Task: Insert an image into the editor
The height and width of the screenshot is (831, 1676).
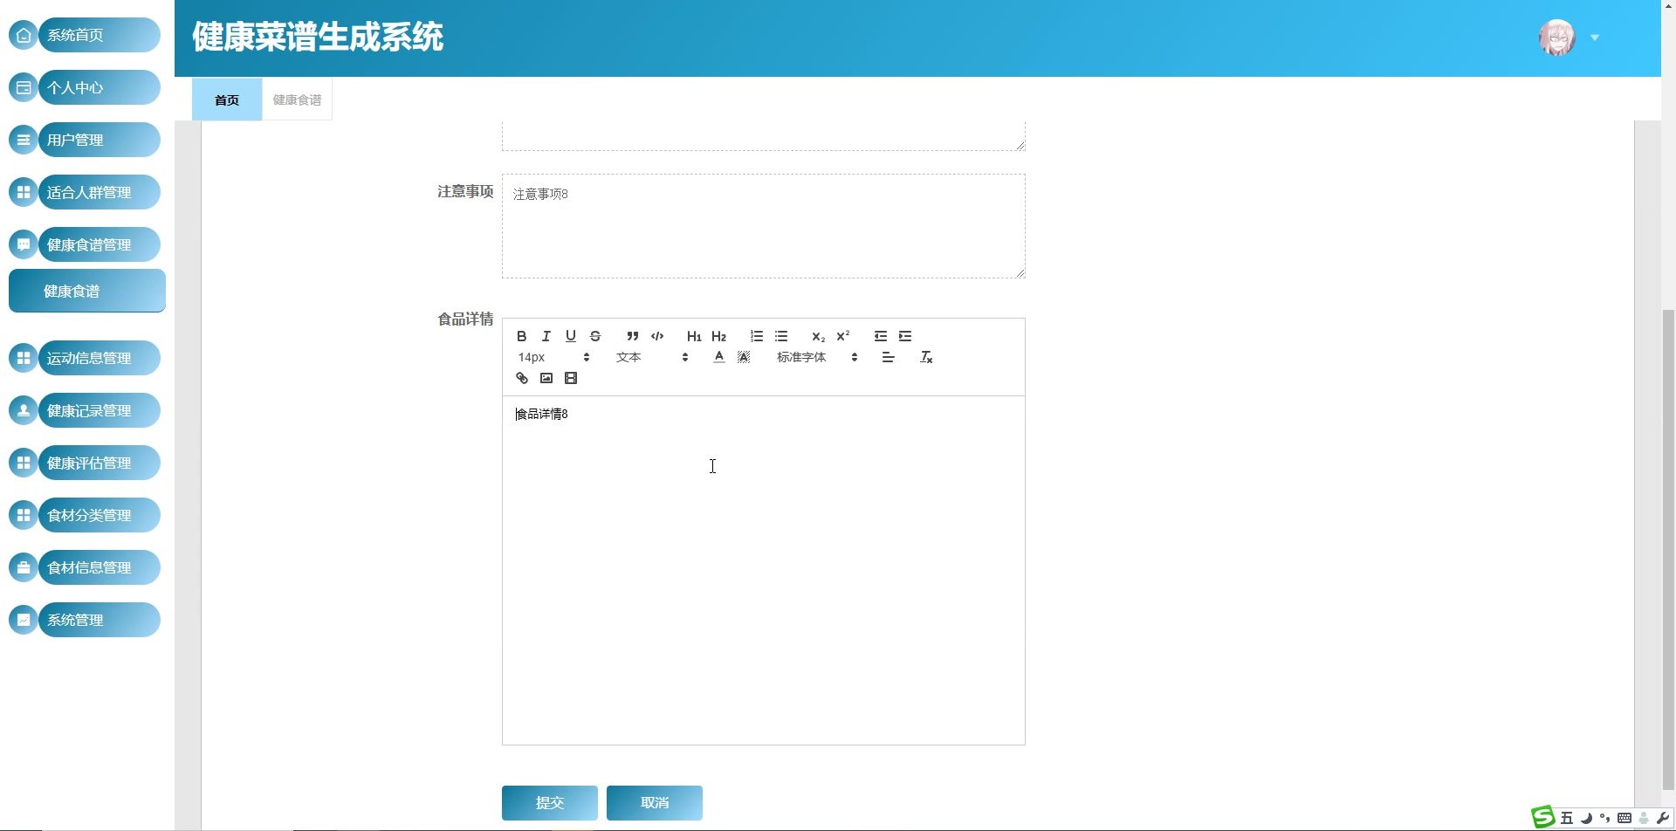Action: point(546,378)
